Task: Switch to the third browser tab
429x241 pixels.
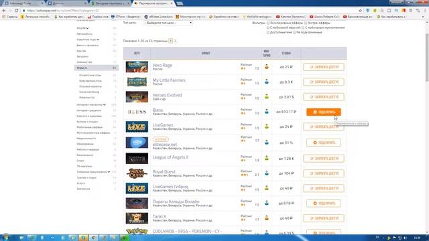Action: (x=110, y=3)
